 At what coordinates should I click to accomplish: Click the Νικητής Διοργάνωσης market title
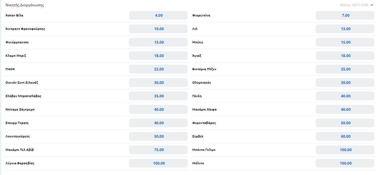(25, 5)
